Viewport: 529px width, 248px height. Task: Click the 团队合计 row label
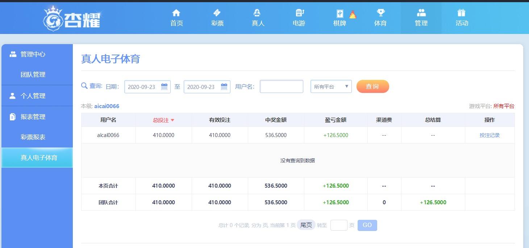click(x=108, y=202)
